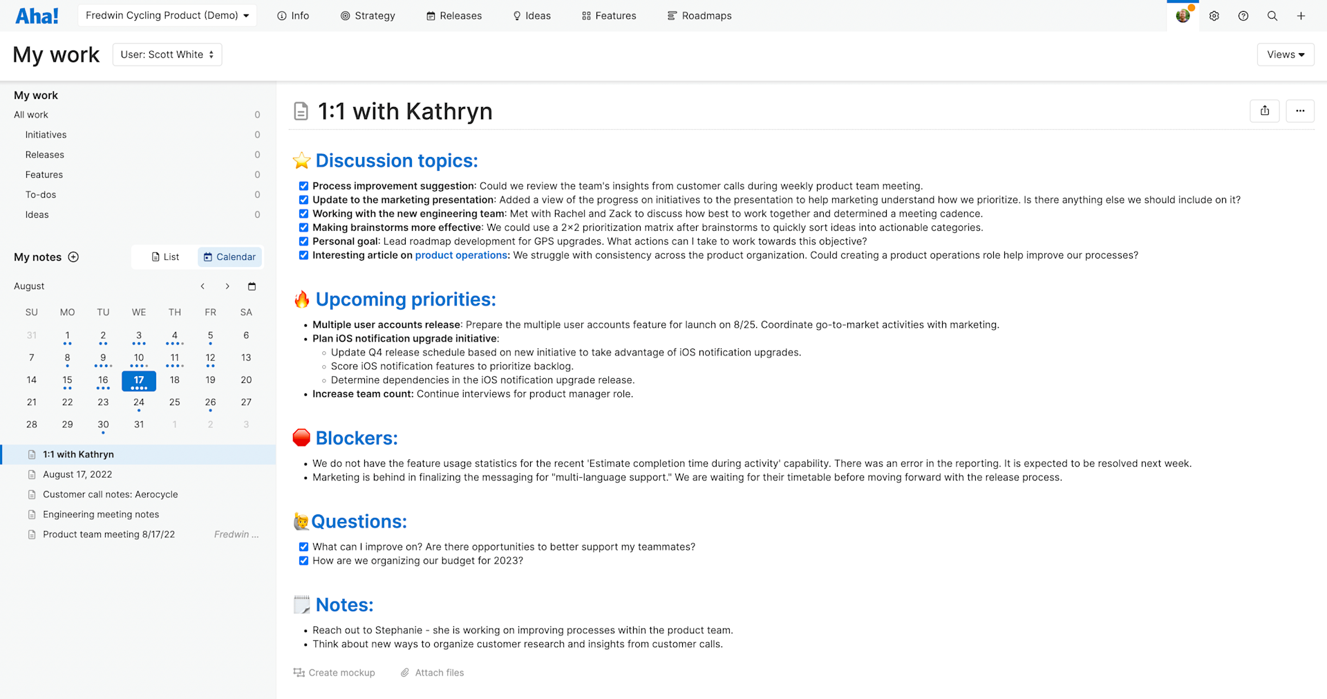Open the Info menu
Viewport: 1327px width, 699px height.
coord(293,16)
